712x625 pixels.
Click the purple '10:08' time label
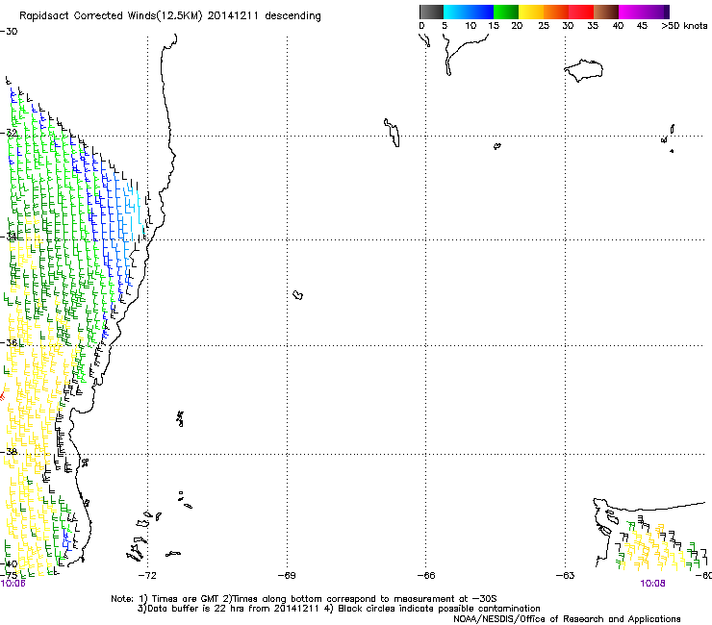point(652,584)
